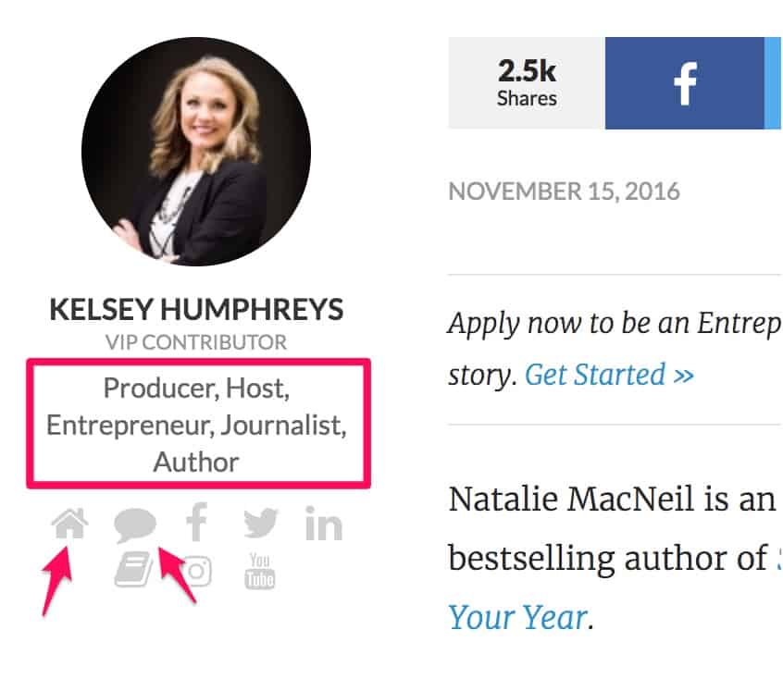This screenshot has height=679, width=783.
Task: Open the author's LinkedIn profile icon
Action: [x=323, y=525]
